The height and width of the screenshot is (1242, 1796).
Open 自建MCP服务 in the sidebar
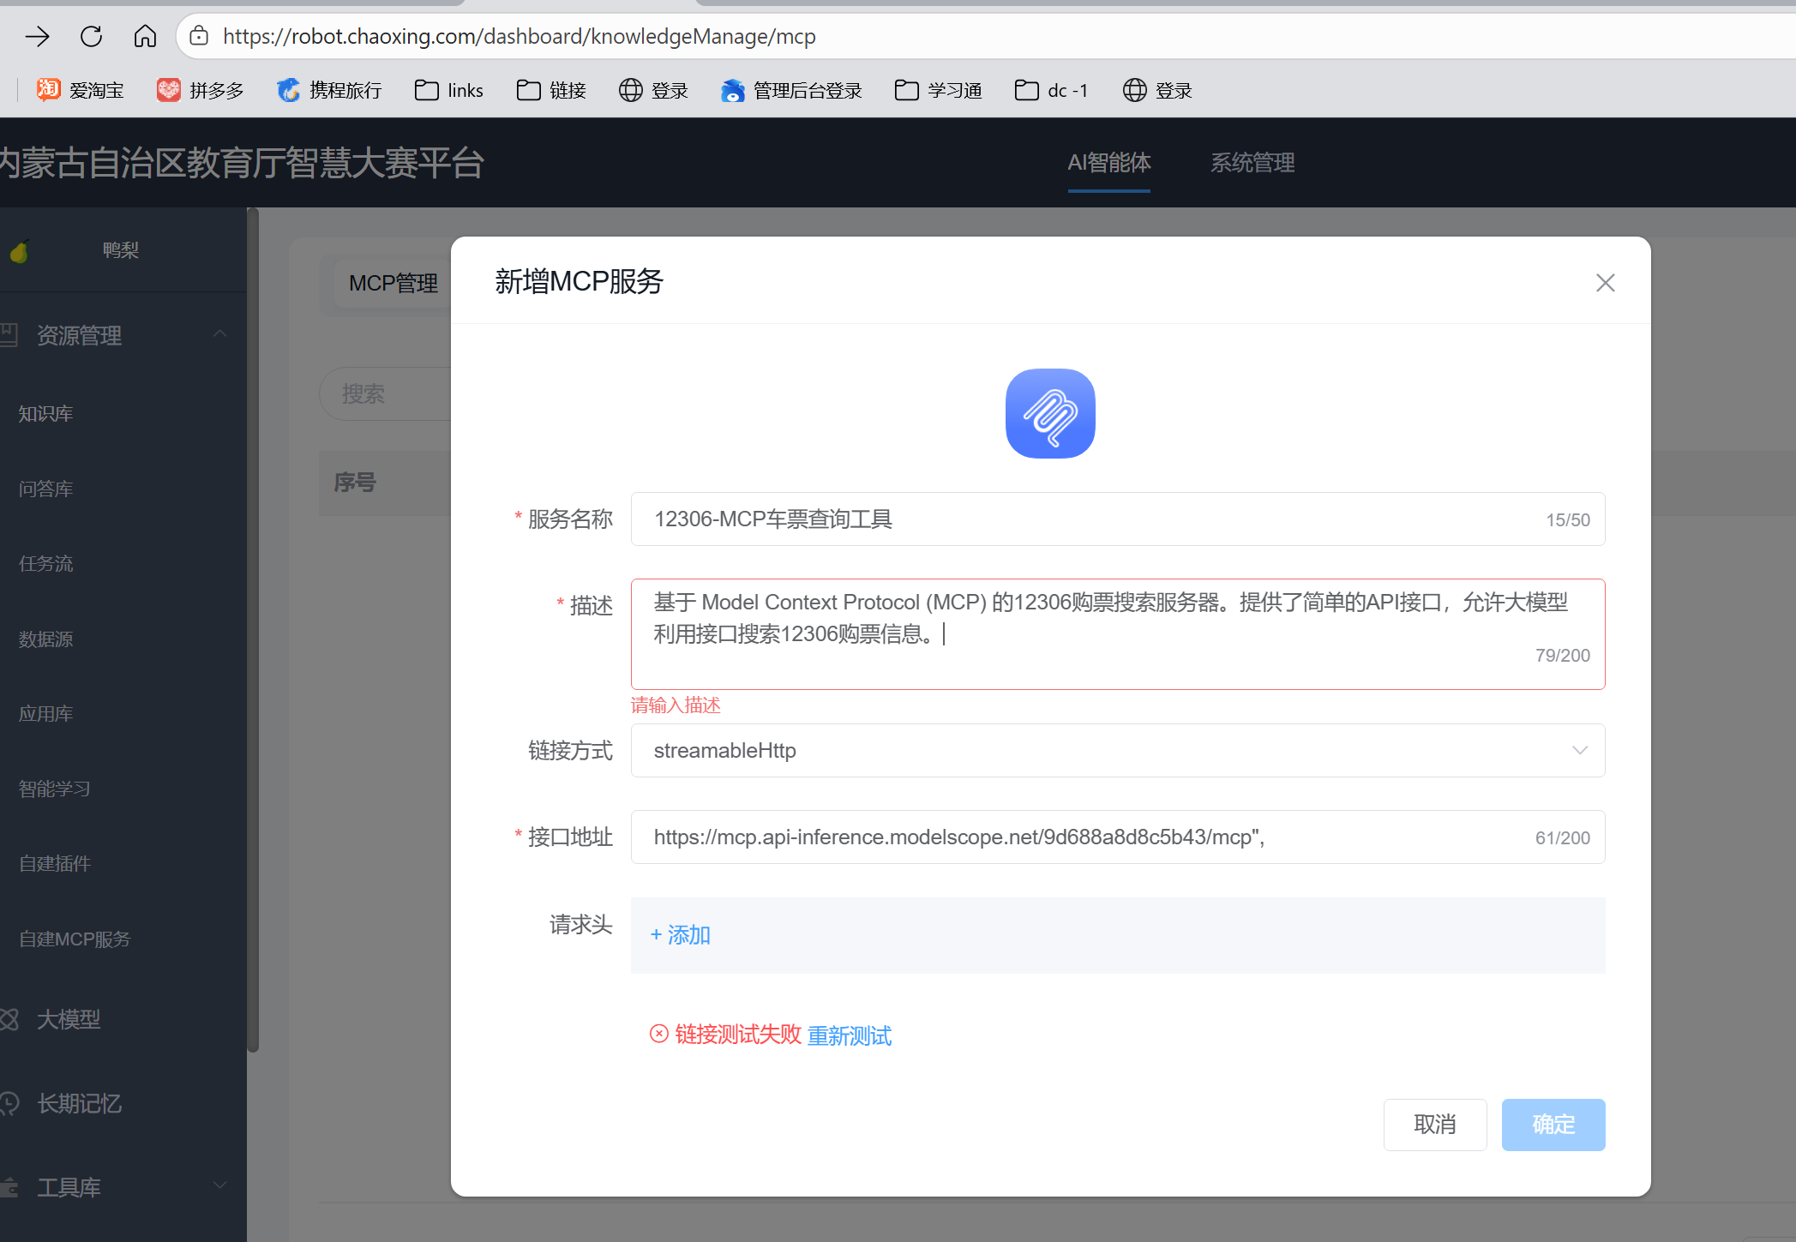pyautogui.click(x=75, y=939)
